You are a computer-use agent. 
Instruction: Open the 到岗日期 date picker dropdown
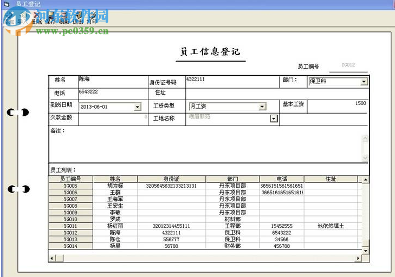click(x=137, y=107)
